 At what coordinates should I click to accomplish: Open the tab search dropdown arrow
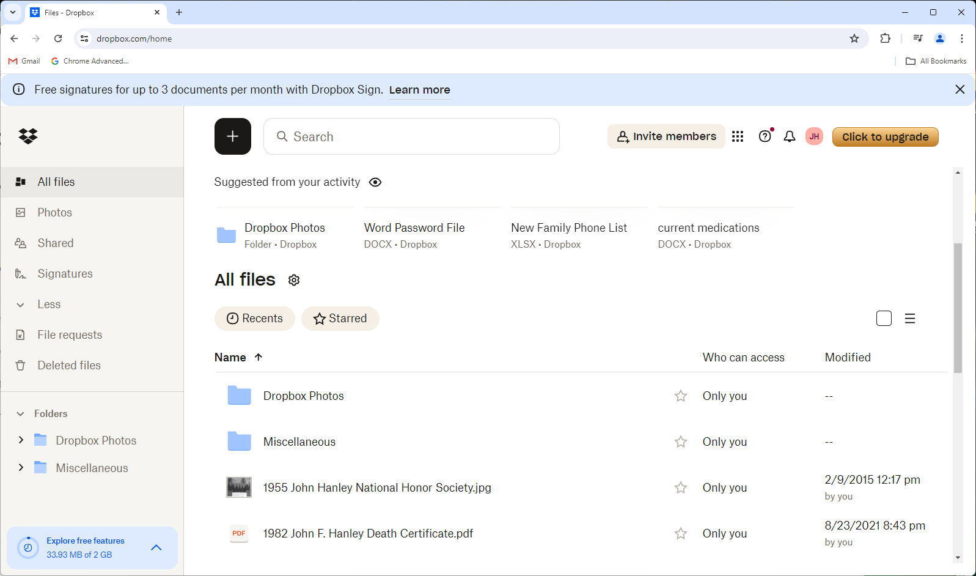pos(12,12)
